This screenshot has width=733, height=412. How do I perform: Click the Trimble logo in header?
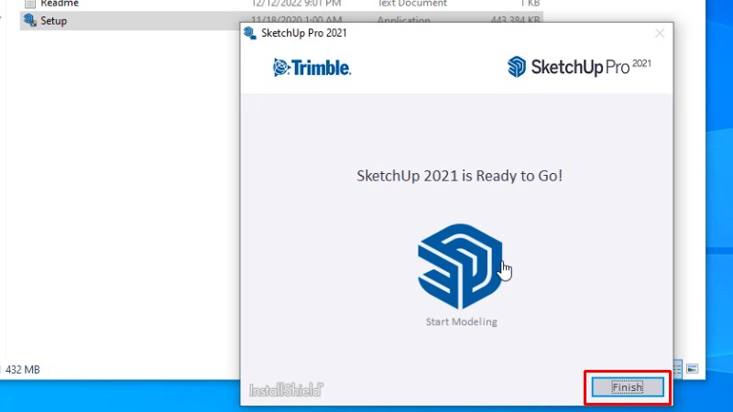click(312, 68)
